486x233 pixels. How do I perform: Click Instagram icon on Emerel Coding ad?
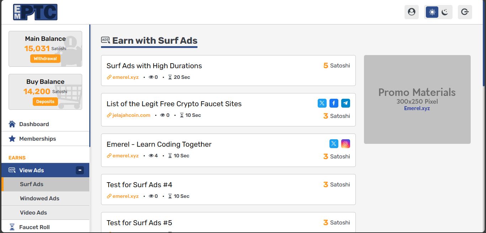click(x=345, y=144)
